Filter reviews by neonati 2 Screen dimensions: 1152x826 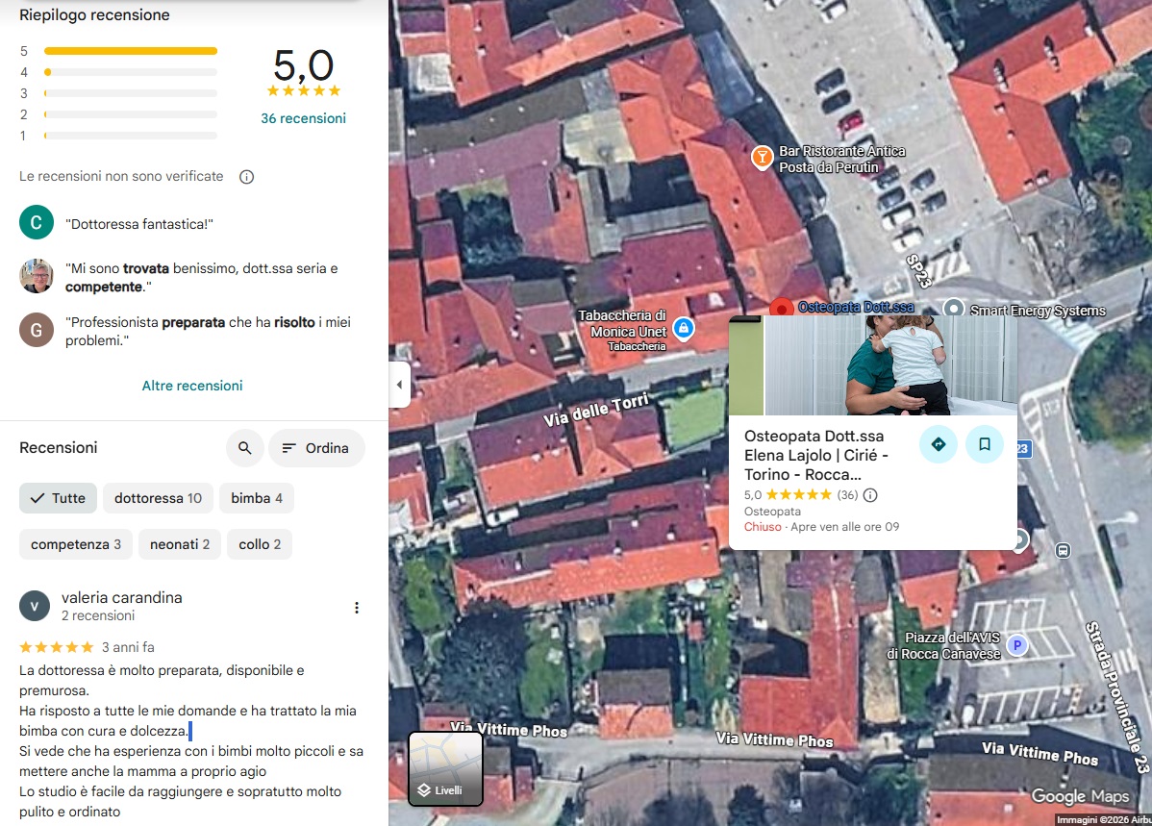tap(179, 544)
